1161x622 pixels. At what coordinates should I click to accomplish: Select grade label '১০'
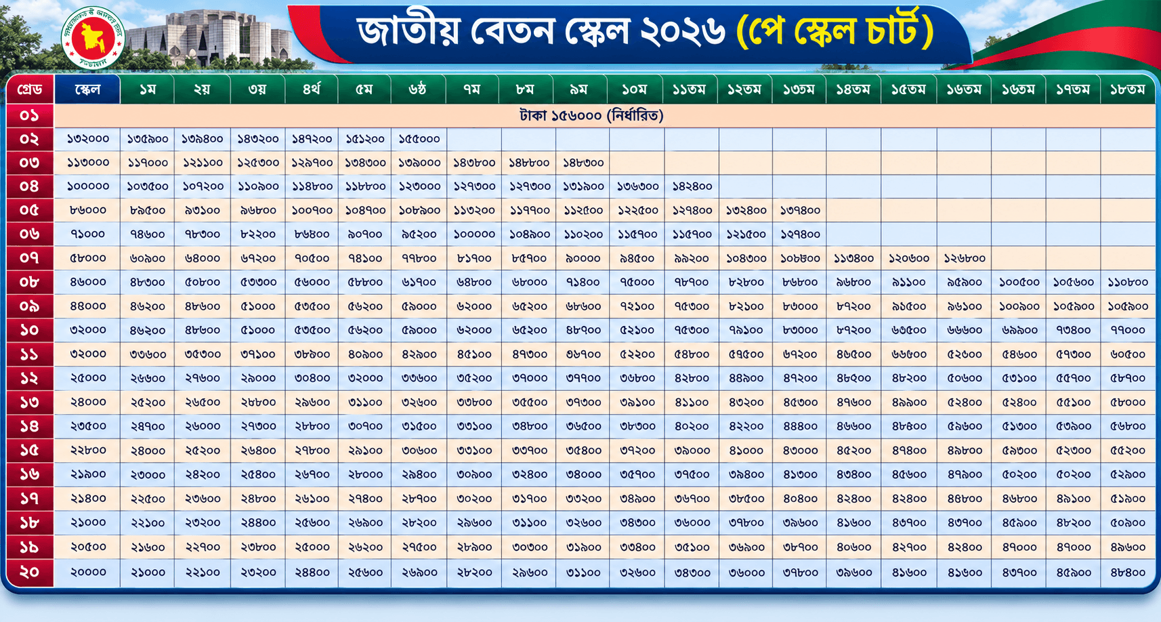[x=30, y=330]
